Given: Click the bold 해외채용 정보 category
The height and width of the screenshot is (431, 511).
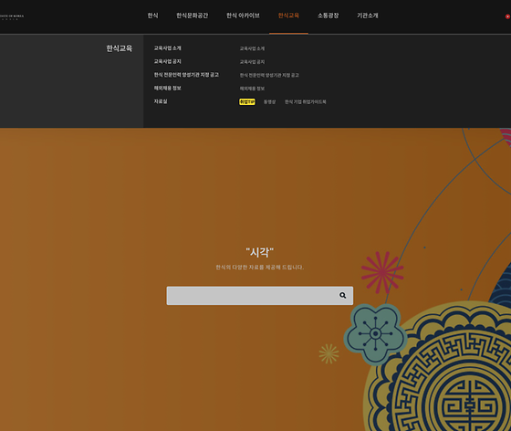Looking at the screenshot, I should coord(168,89).
